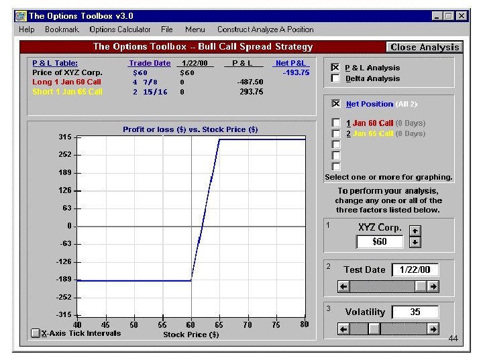
Task: Check the third empty position checkbox
Action: coord(336,144)
